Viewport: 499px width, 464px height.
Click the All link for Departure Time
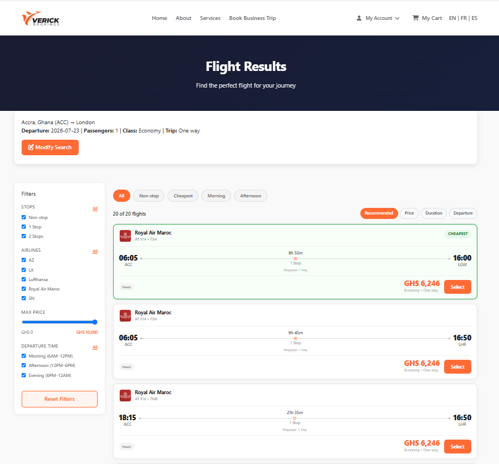point(95,347)
